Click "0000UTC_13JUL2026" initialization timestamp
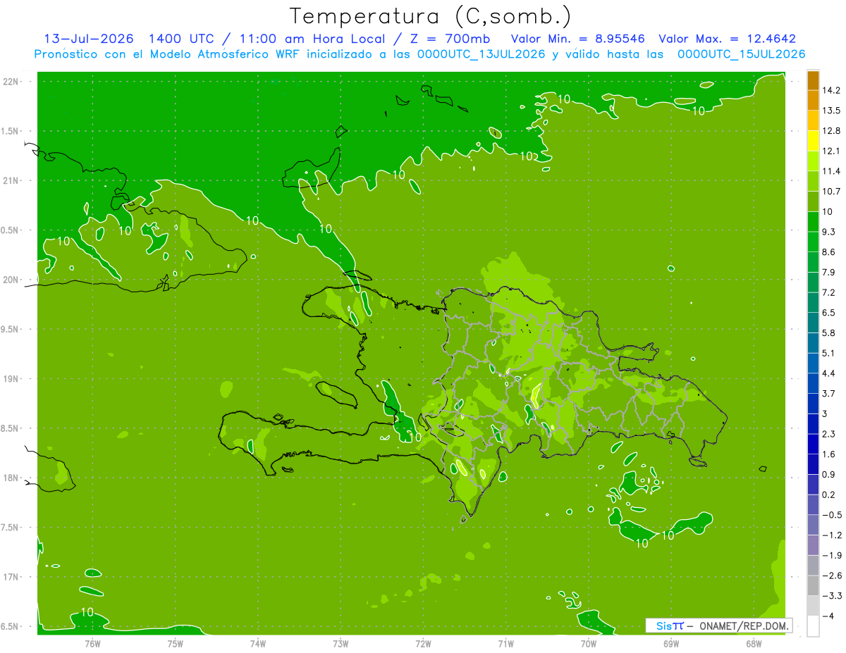This screenshot has height=653, width=846. pos(482,54)
